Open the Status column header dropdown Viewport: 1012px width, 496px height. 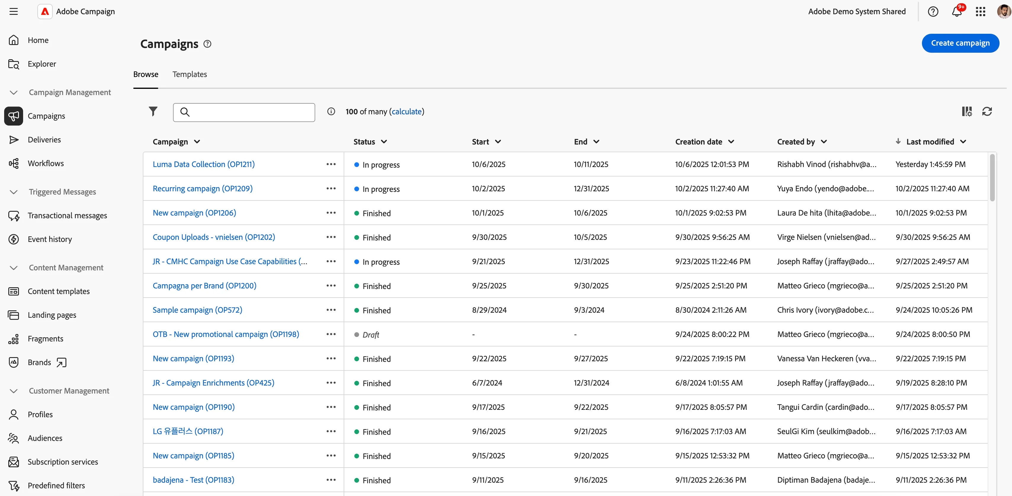pyautogui.click(x=384, y=142)
